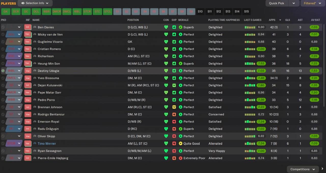Click Heung-Min Son's Vac status badge
This screenshot has width=326, height=173.
tap(28, 64)
